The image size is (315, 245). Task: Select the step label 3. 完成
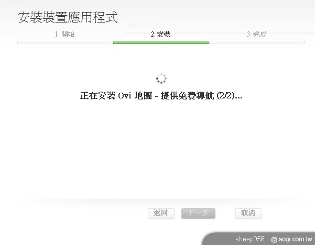click(x=256, y=34)
